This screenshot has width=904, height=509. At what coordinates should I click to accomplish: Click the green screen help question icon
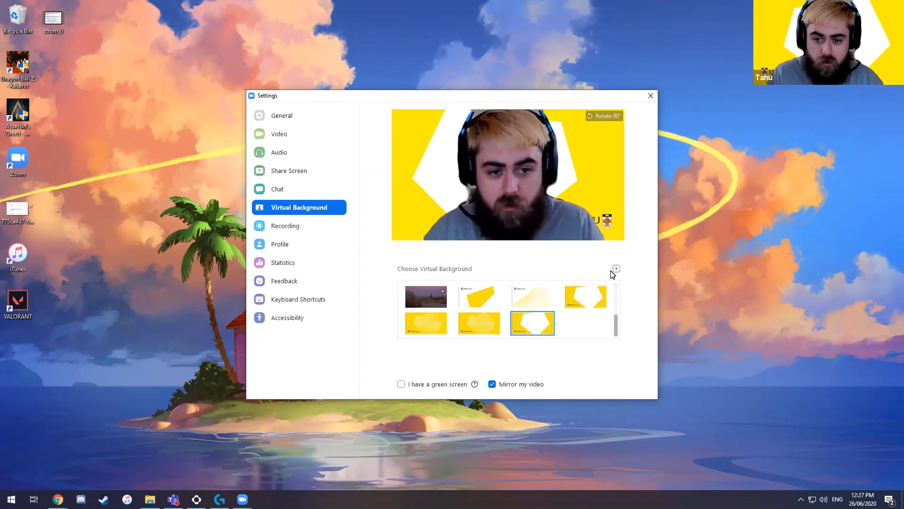[475, 384]
